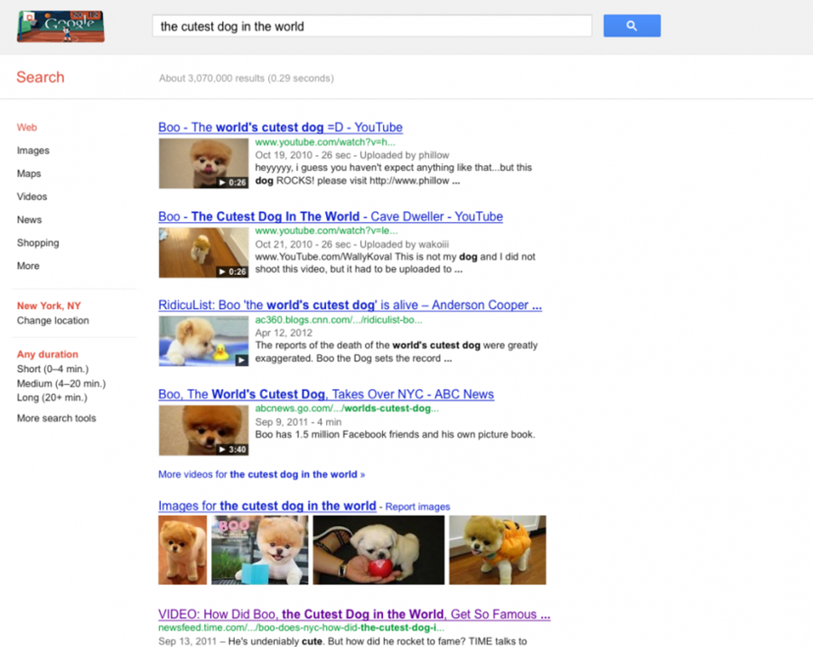
Task: Open the dog in orange jacket image
Action: click(x=498, y=550)
